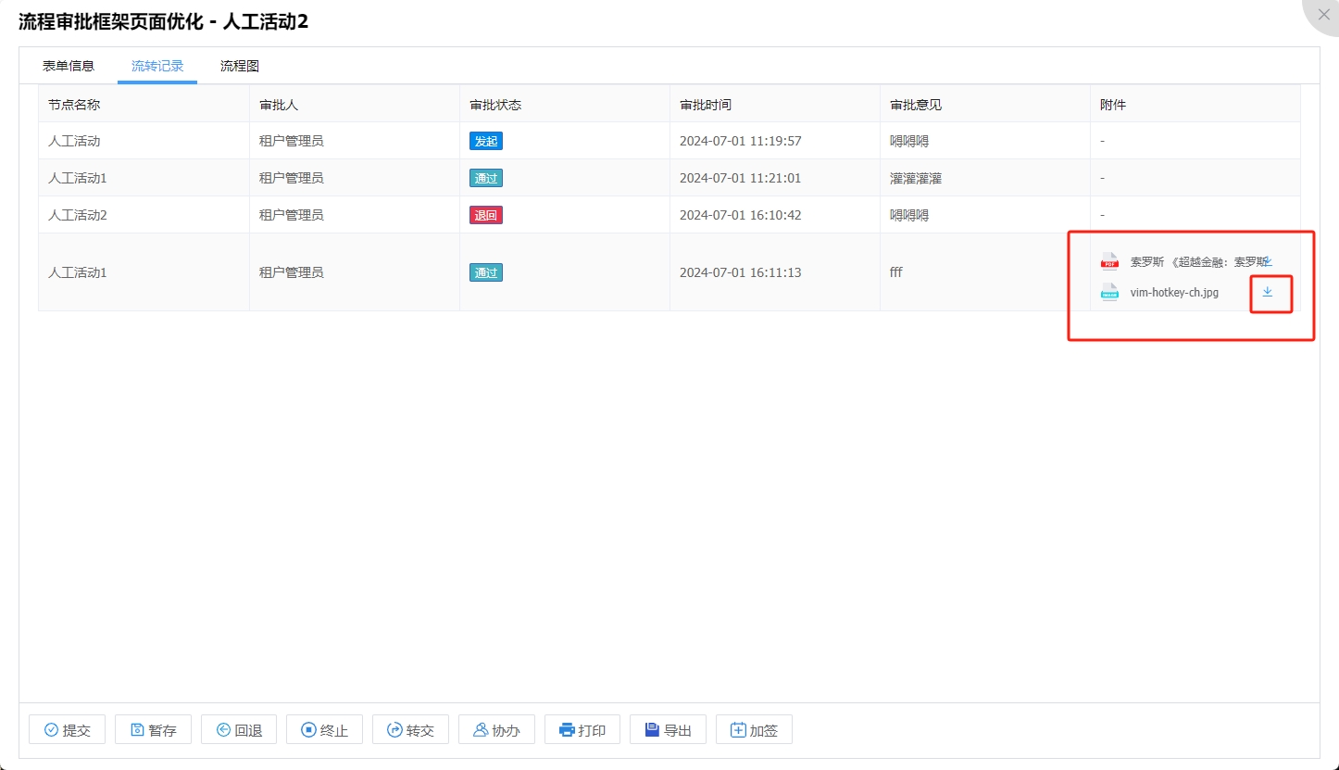Click the 转交 transfer button
Screen dimensions: 1339x770
coord(410,730)
